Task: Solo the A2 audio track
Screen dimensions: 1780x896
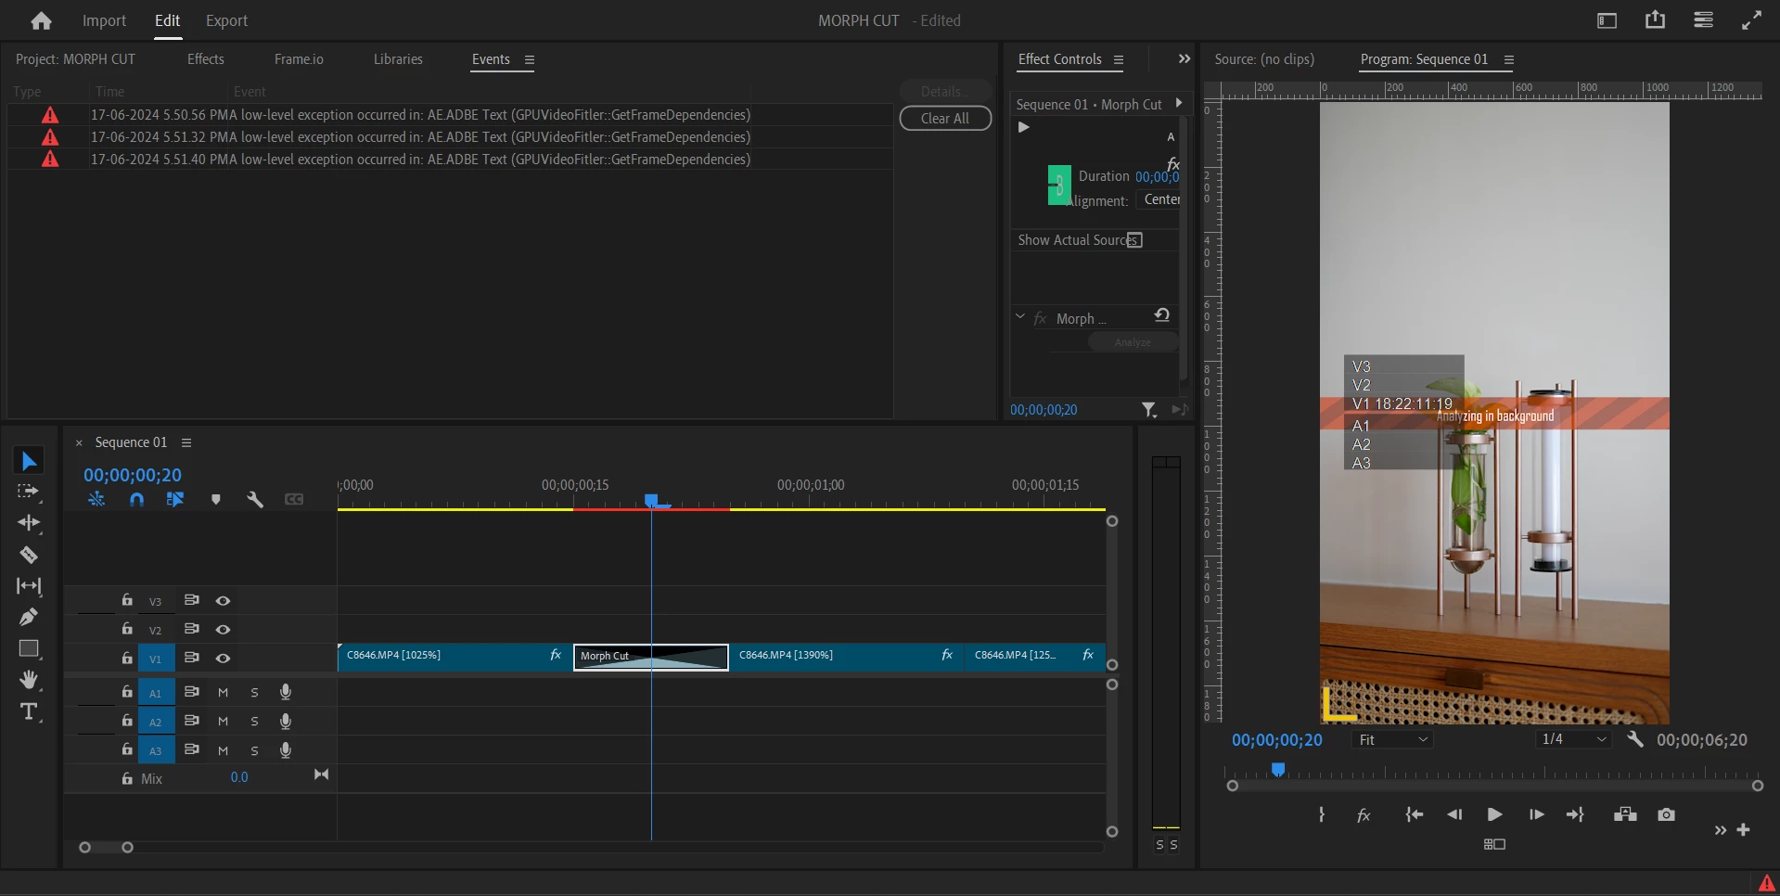Action: pos(254,722)
